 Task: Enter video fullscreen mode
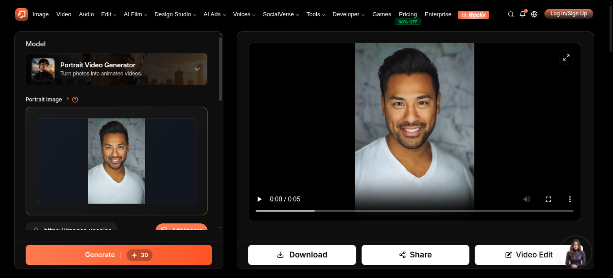pos(548,199)
